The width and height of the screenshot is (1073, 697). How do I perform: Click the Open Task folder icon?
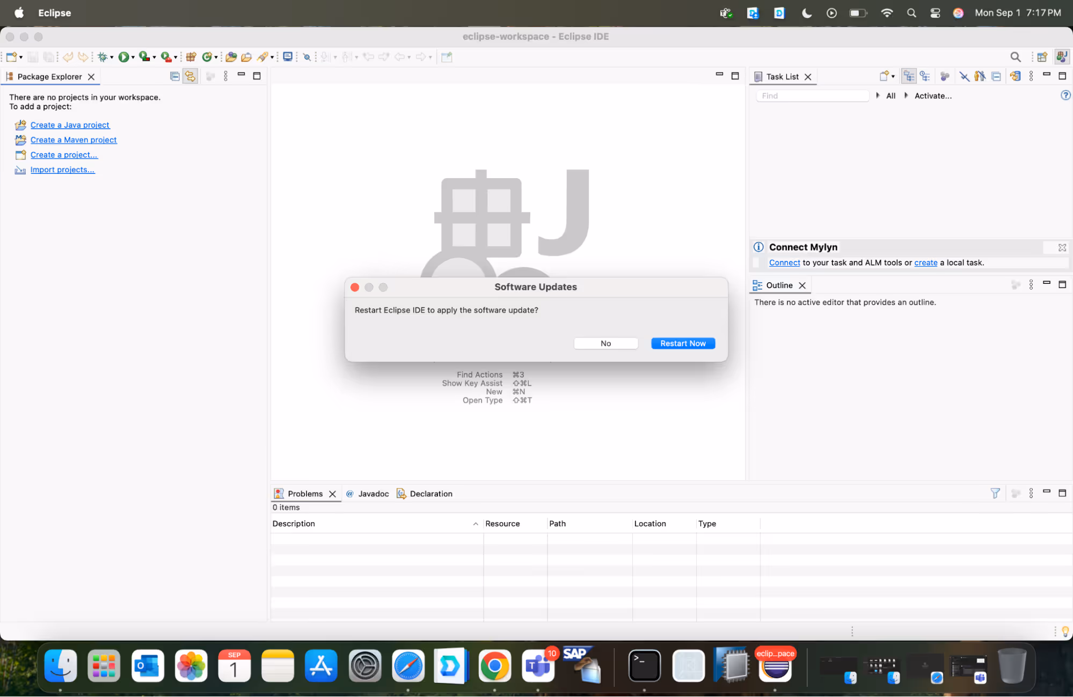[x=246, y=57]
